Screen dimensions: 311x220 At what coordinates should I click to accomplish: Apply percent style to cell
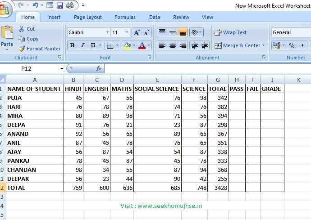(x=292, y=45)
